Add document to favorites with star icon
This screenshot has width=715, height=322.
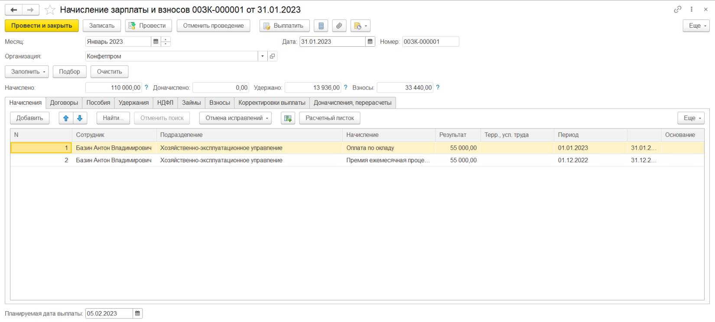(50, 10)
